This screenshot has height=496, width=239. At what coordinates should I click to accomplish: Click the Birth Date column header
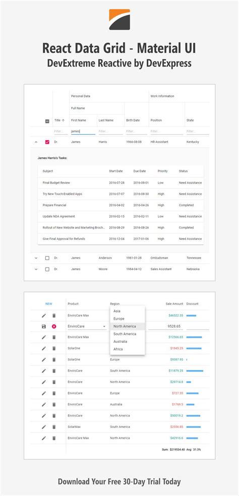tap(133, 120)
